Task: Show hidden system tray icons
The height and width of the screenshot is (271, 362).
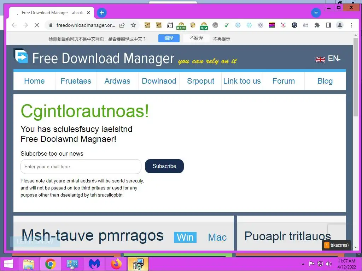Action: point(303,264)
